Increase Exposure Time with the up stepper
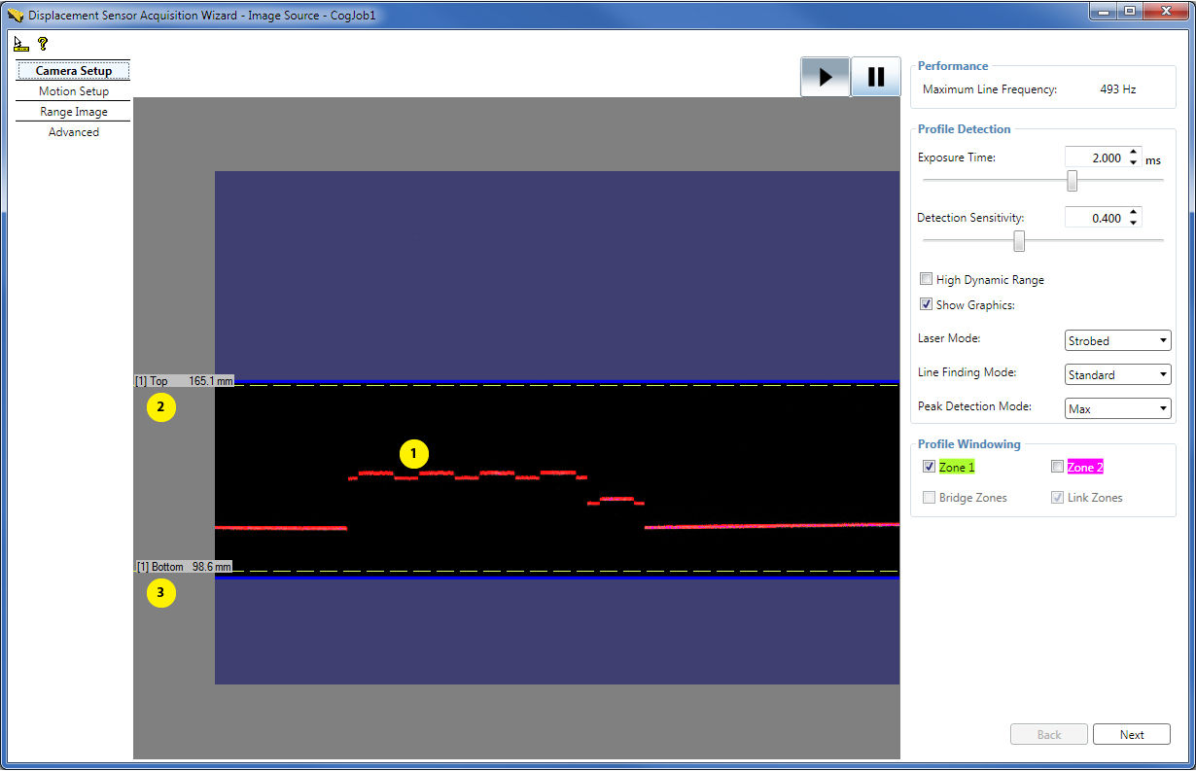Viewport: 1196px width, 771px height. [1133, 151]
